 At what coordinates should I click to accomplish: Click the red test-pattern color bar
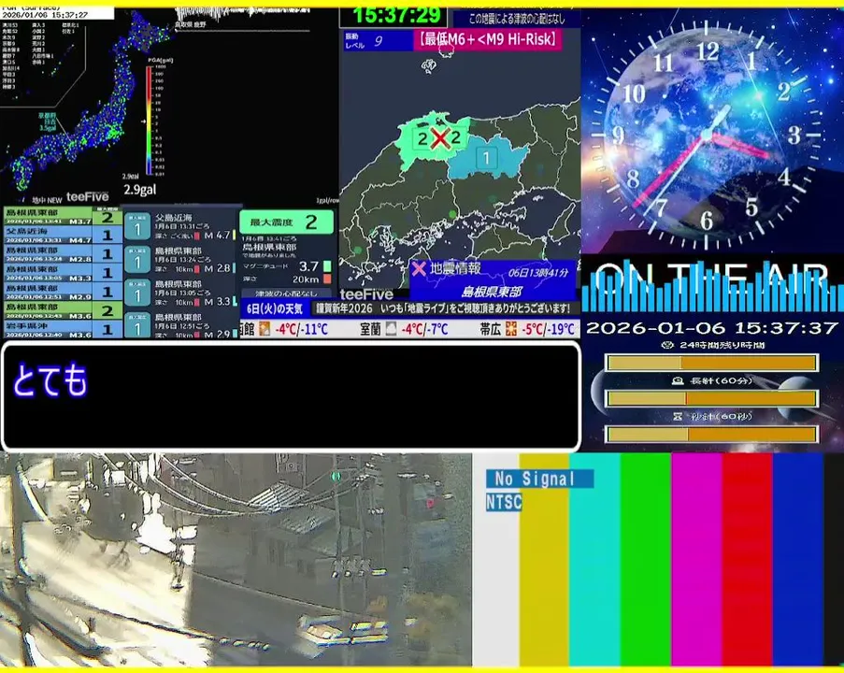747,560
